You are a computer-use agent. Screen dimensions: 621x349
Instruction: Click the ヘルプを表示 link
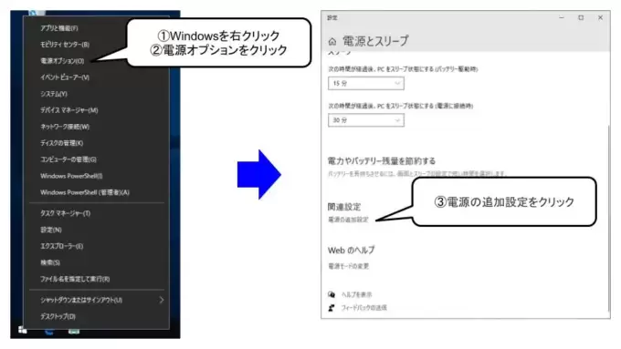356,294
